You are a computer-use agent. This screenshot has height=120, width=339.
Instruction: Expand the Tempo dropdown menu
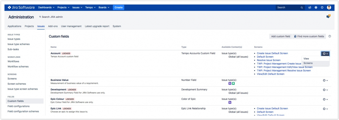90,7
